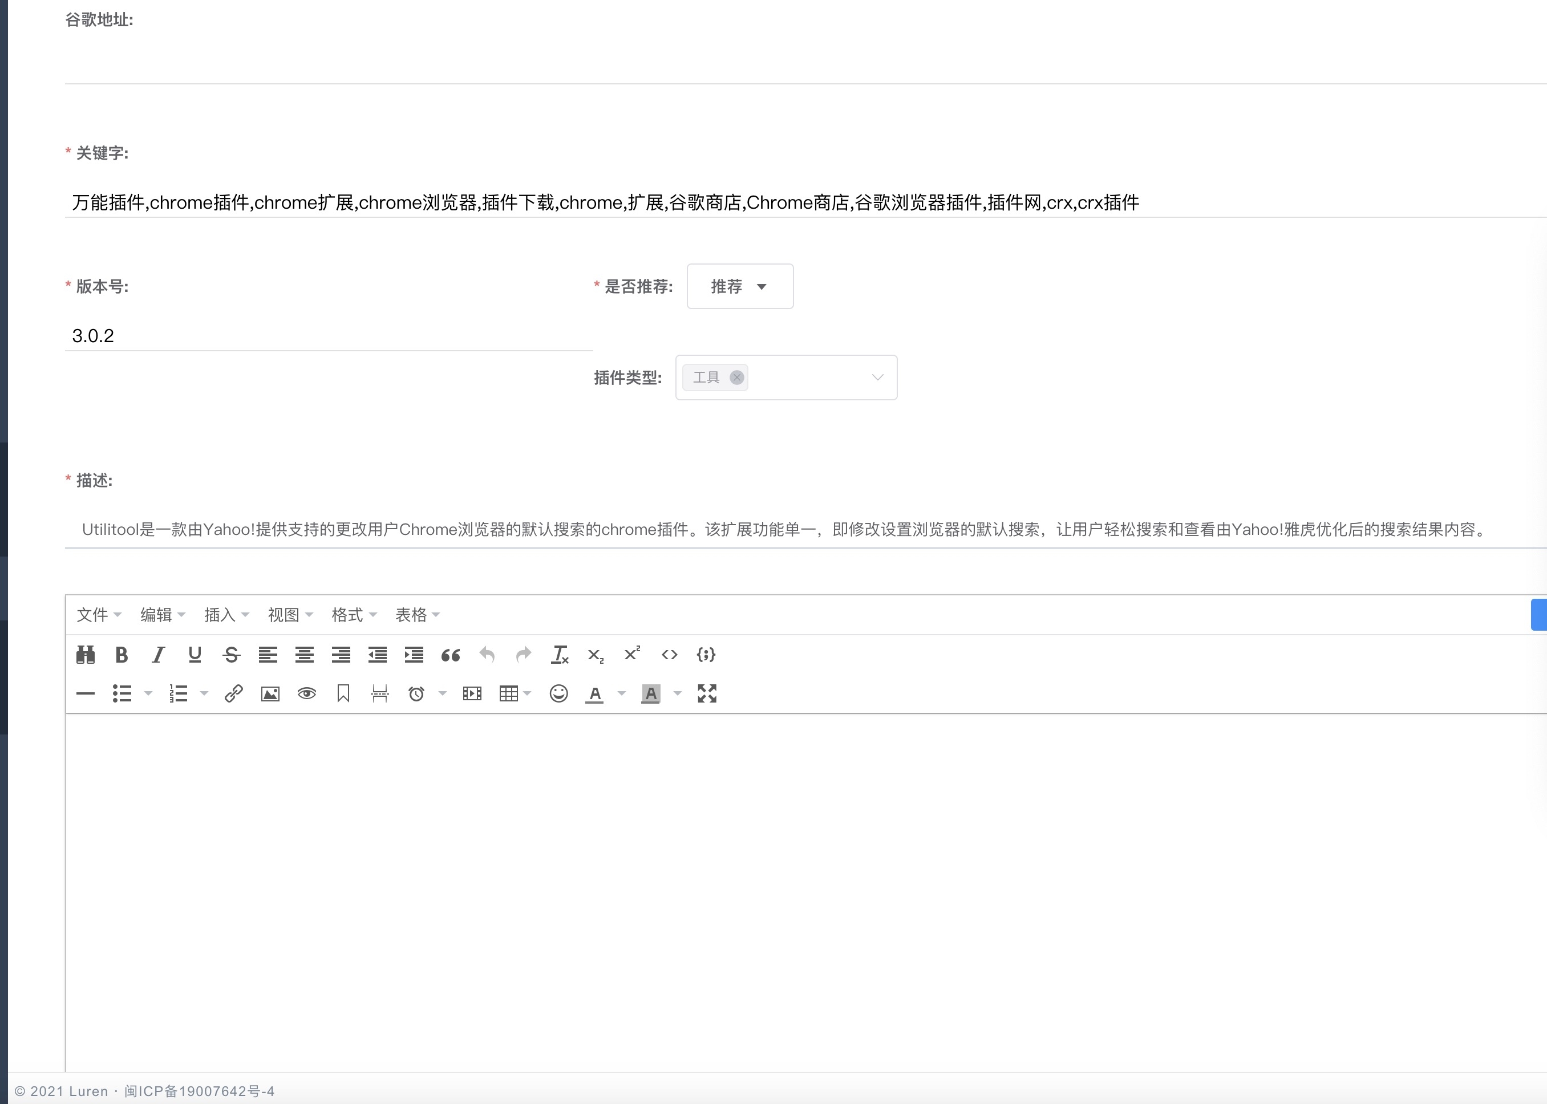Image resolution: width=1547 pixels, height=1104 pixels.
Task: Open date/time format dropdown arrow
Action: point(443,693)
